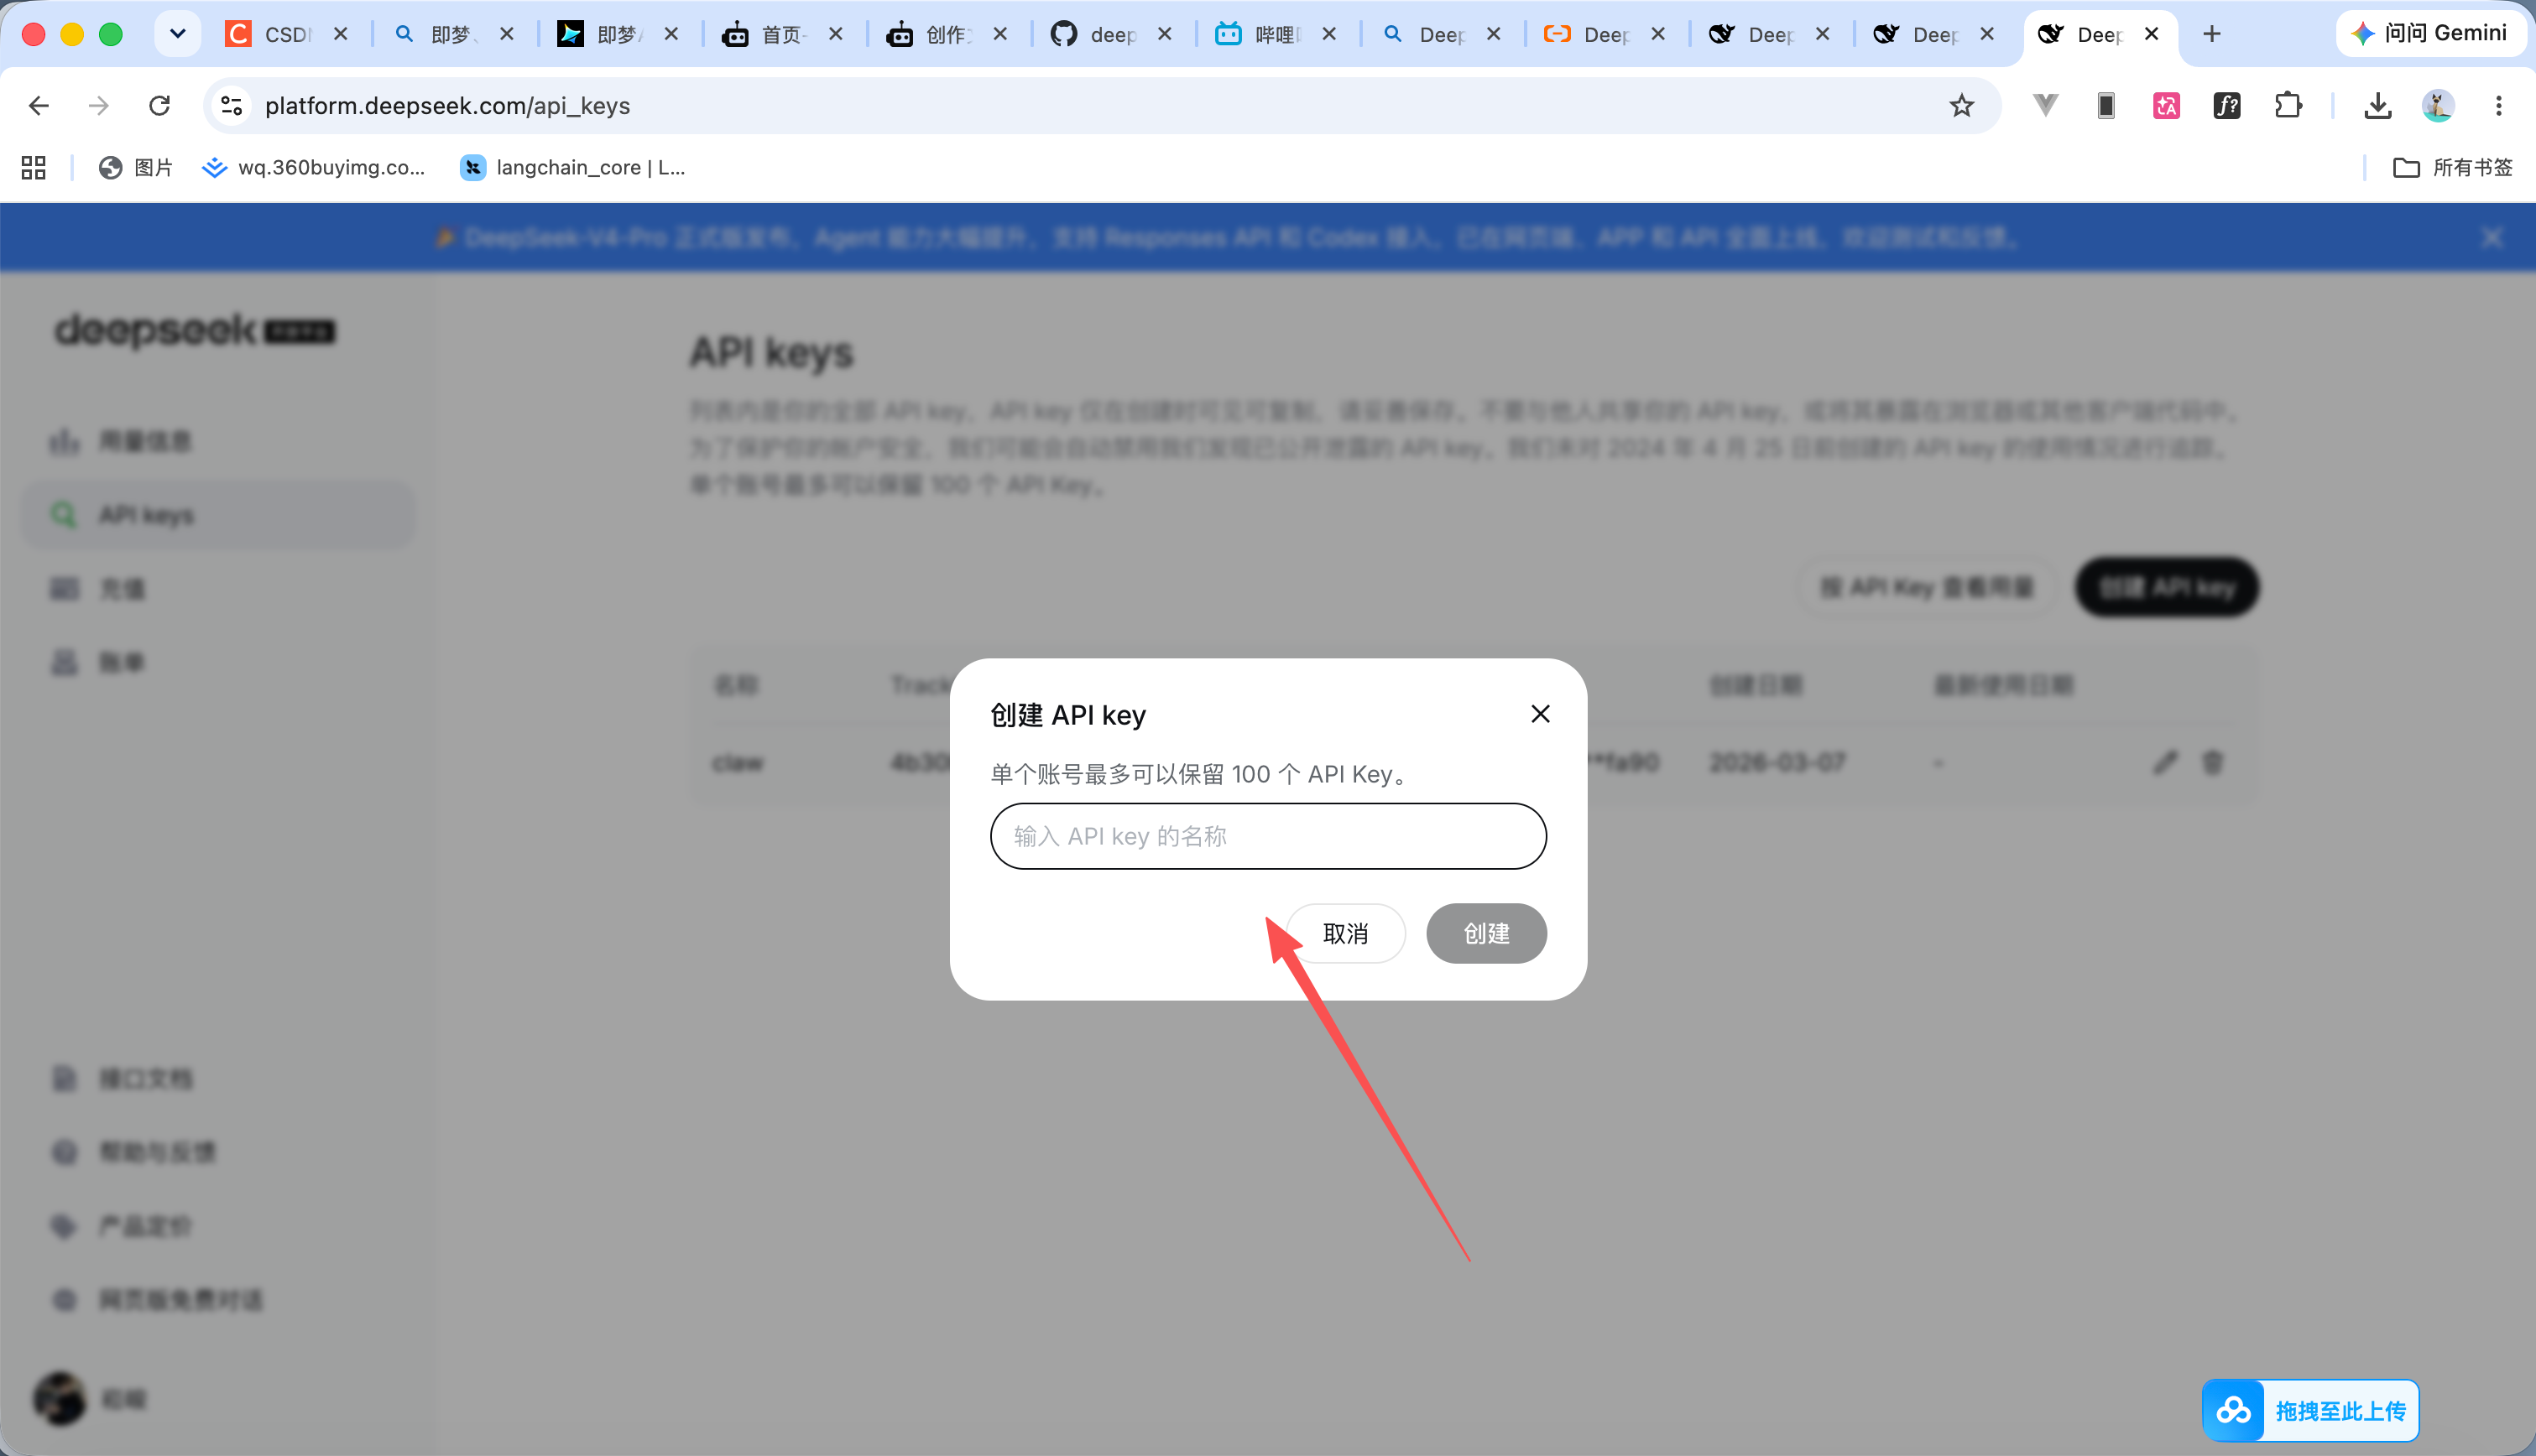Open the f? extension icon
2536x1456 pixels.
tap(2227, 105)
